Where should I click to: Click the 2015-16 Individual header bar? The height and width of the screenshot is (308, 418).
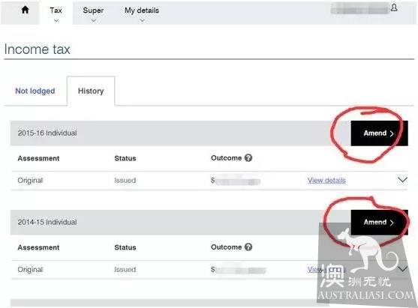click(x=180, y=133)
